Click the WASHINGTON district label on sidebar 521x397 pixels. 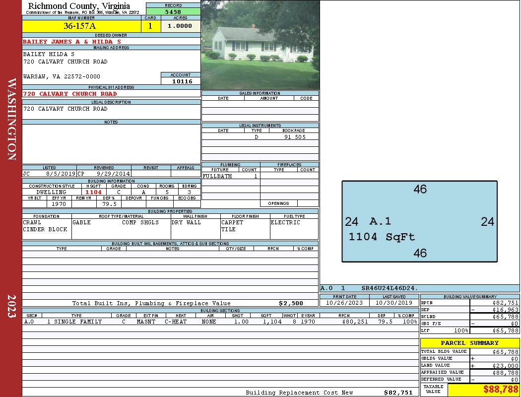coord(11,119)
